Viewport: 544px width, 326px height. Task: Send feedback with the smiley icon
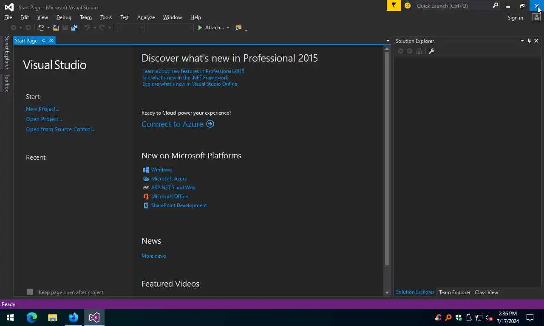click(x=408, y=6)
